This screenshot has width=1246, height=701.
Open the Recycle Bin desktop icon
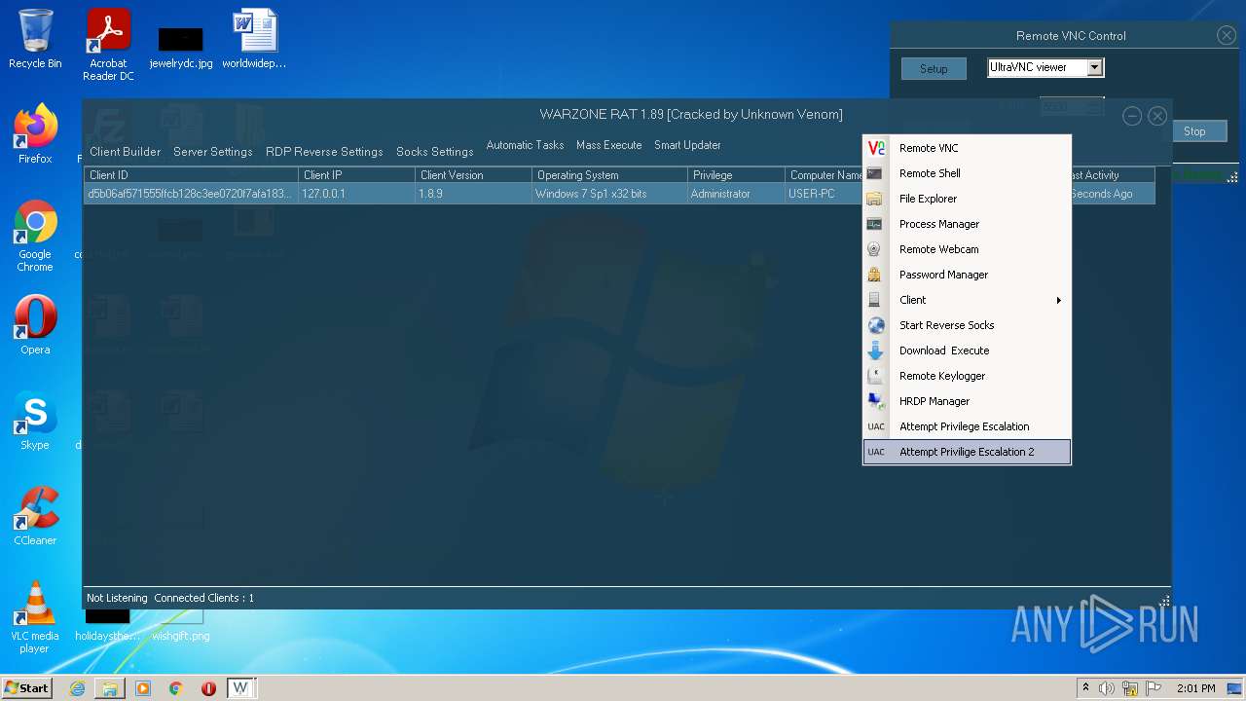point(35,39)
